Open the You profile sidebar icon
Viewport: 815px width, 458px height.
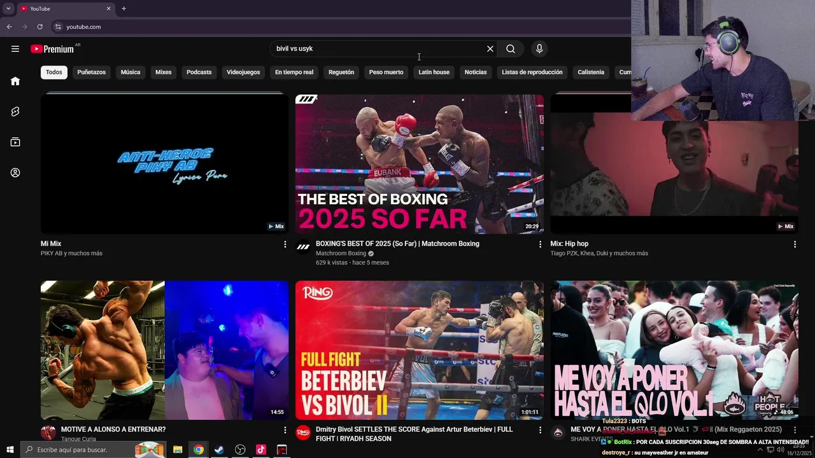point(15,172)
